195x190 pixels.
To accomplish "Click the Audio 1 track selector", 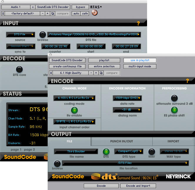I will pyautogui.click(x=16, y=7).
